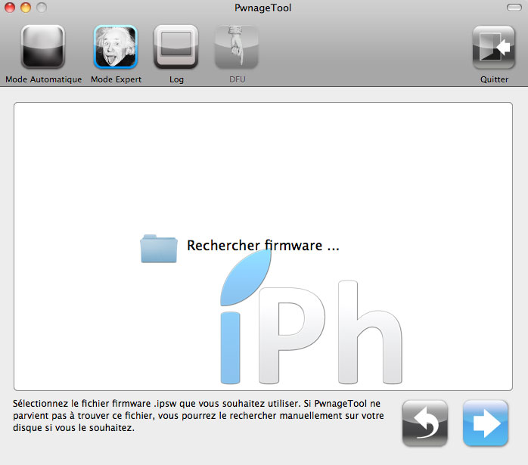The width and height of the screenshot is (528, 465).
Task: Click the 'Mode Automatique' toolbar label
Action: pos(43,79)
